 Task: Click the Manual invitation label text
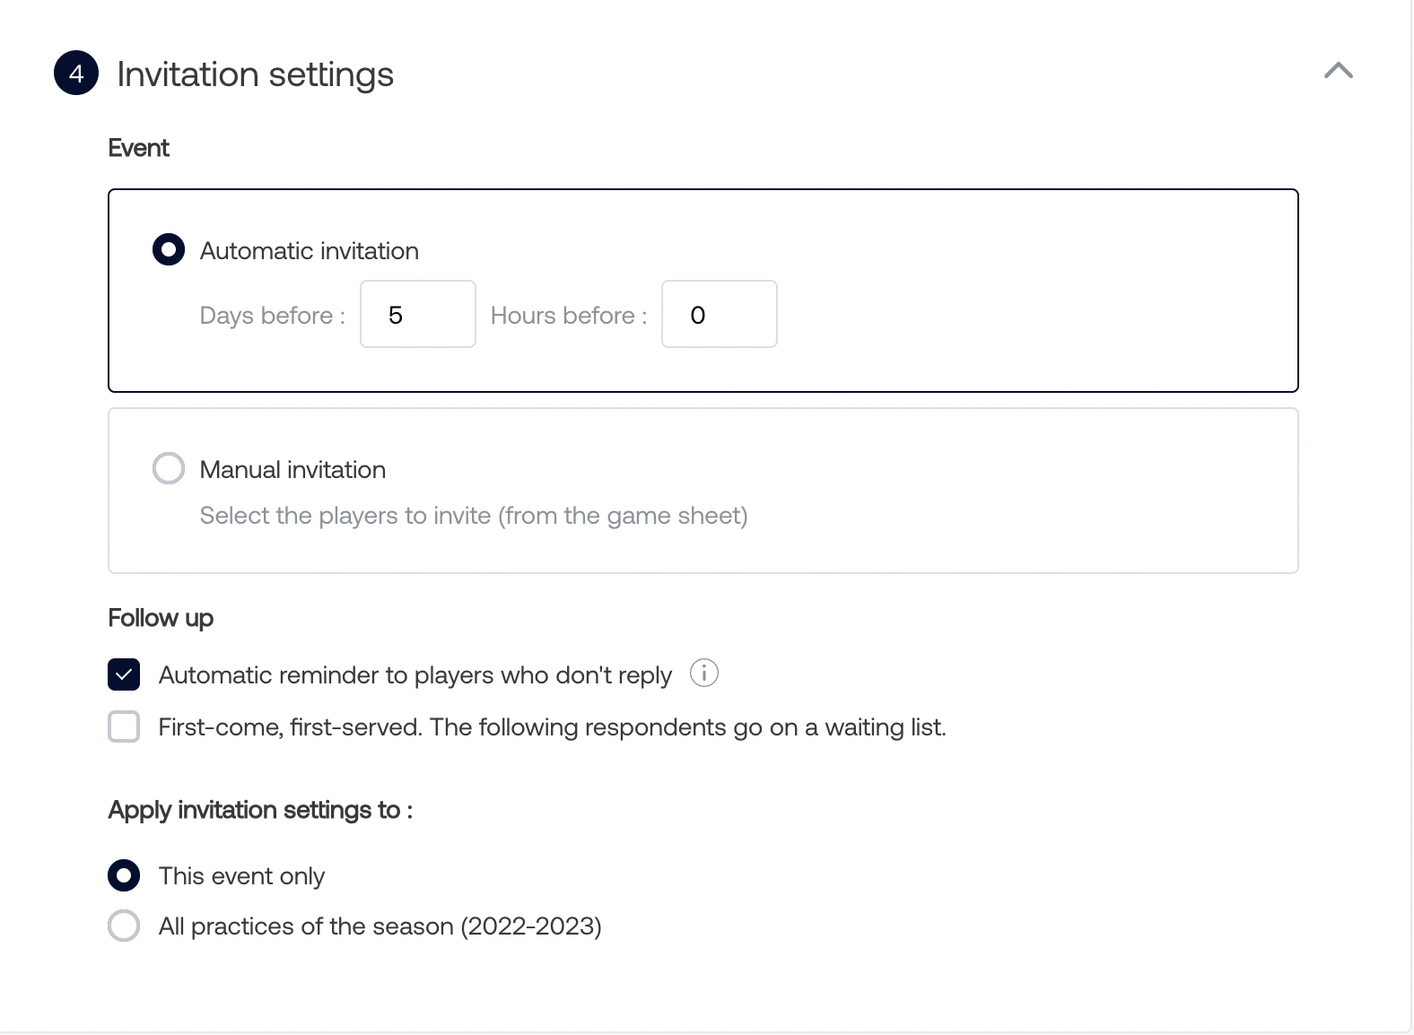(x=292, y=469)
